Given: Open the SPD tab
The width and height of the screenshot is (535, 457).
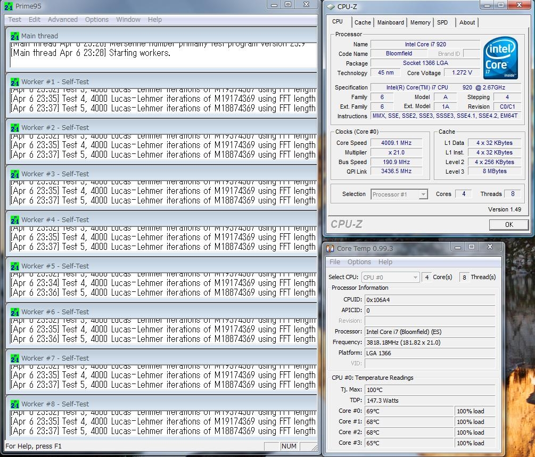Looking at the screenshot, I should pyautogui.click(x=442, y=22).
